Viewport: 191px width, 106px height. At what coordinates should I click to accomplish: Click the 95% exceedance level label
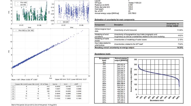(x=104, y=102)
